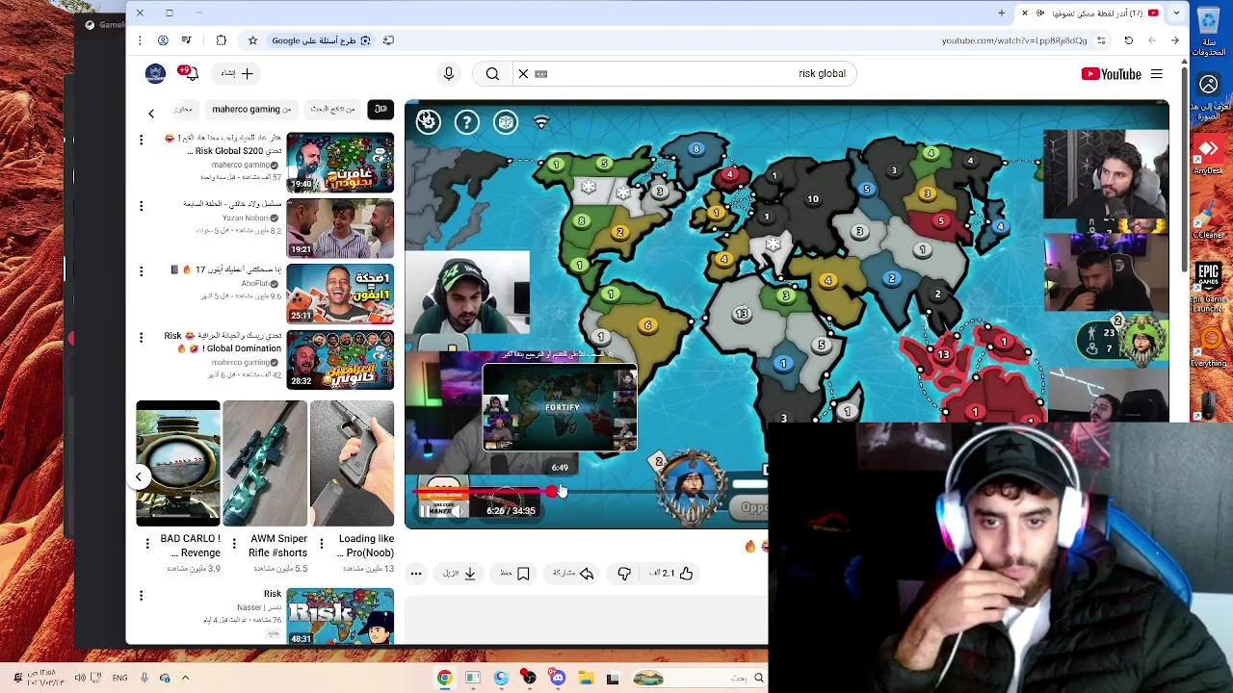
Task: Share the video via share arrow
Action: (573, 574)
